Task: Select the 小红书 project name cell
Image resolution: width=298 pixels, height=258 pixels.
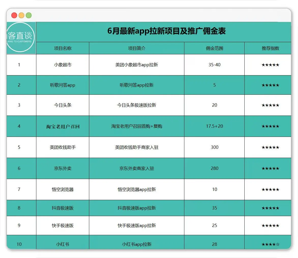Action: 63,242
